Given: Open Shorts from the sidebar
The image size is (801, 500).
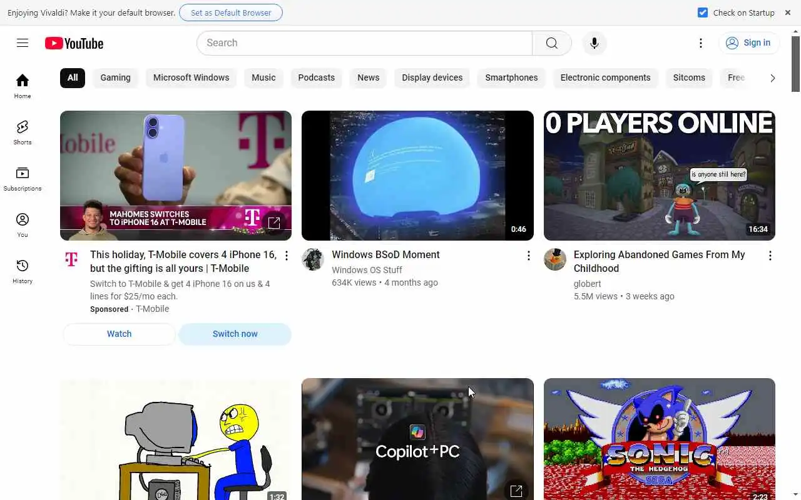Looking at the screenshot, I should (x=23, y=132).
